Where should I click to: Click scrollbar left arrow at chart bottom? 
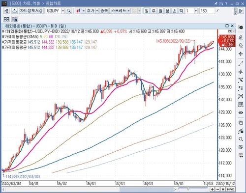[3, 190]
